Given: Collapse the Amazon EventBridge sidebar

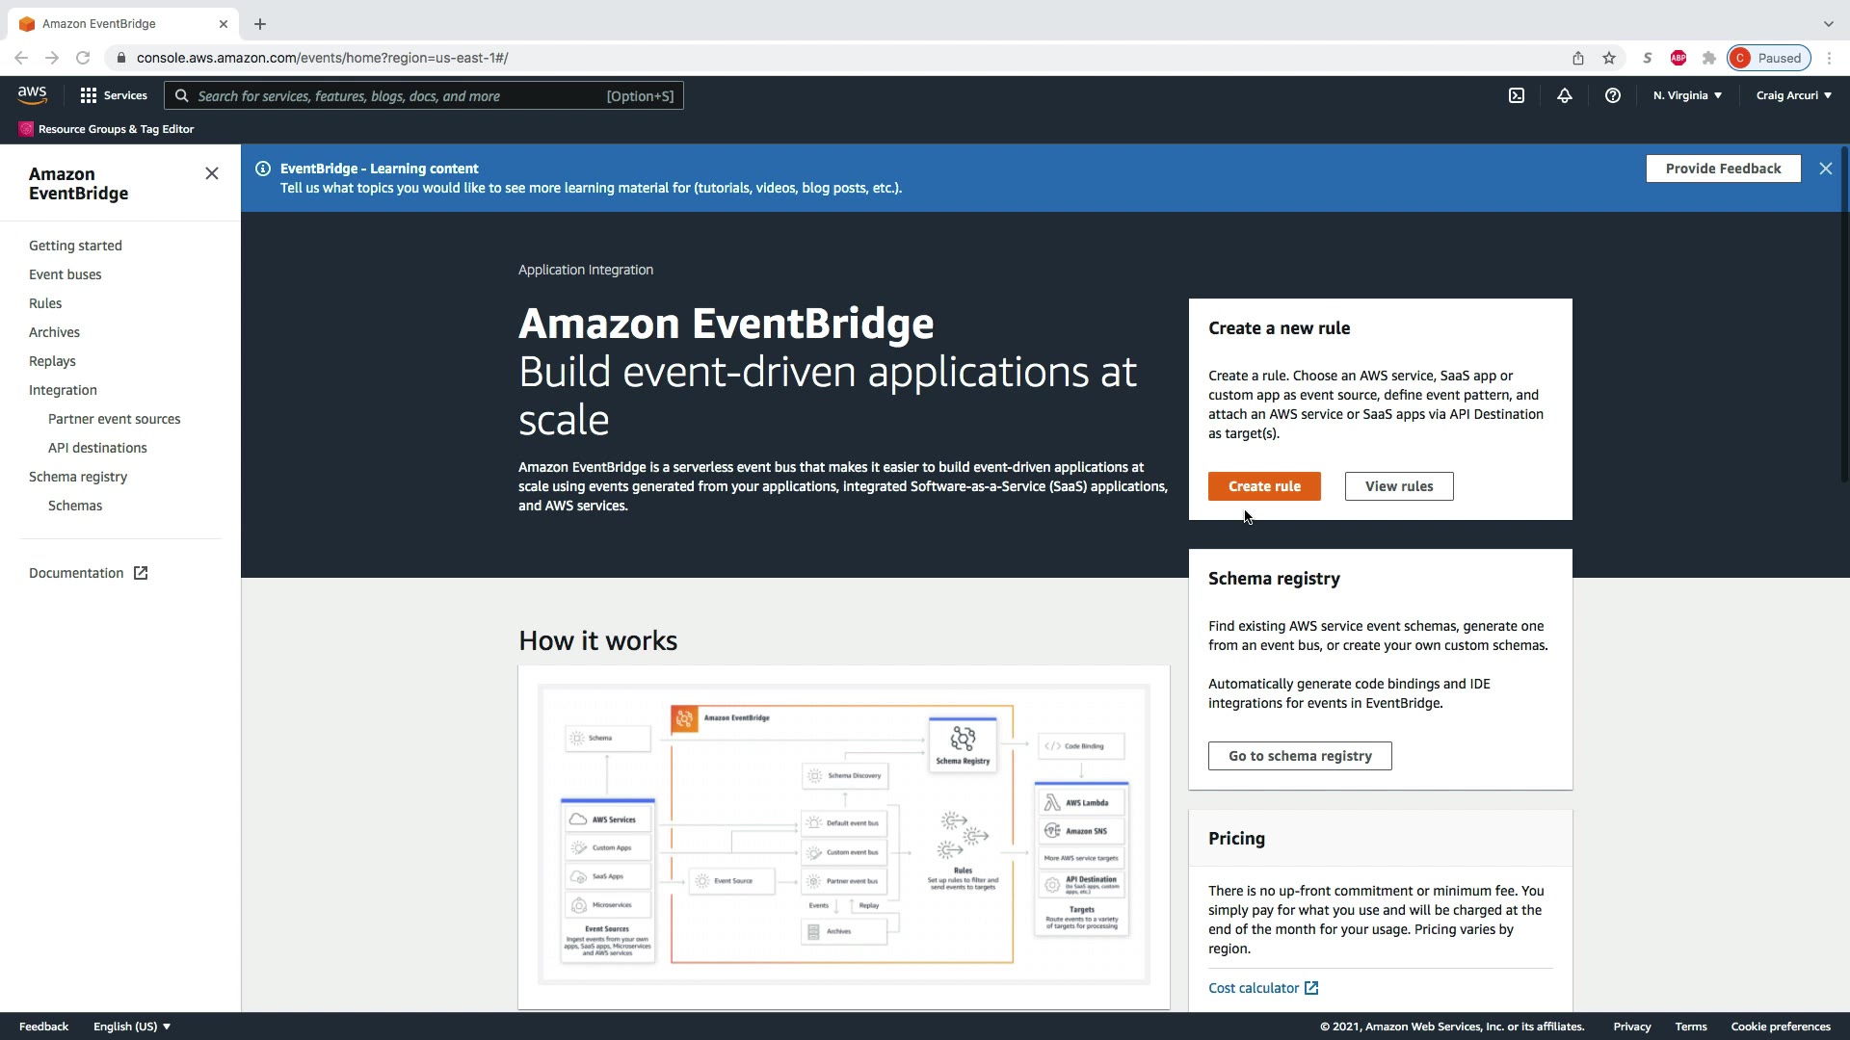Looking at the screenshot, I should pos(212,173).
